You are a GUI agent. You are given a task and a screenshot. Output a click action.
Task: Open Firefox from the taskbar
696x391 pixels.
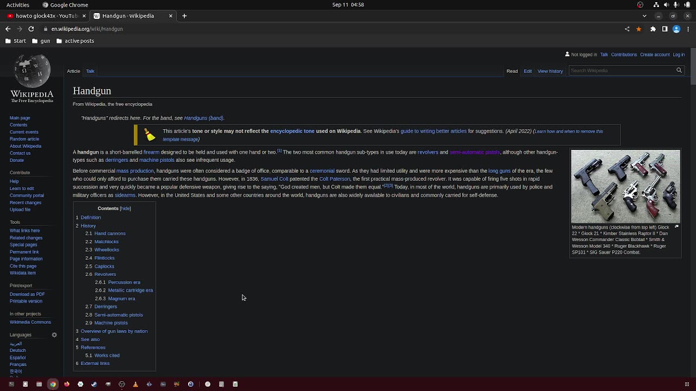tap(66, 384)
